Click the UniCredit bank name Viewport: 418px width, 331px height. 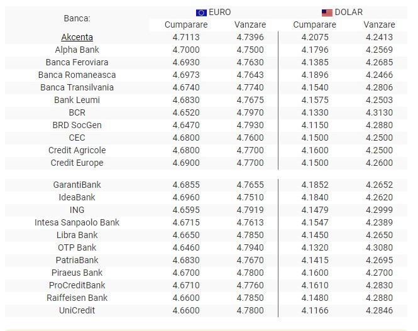pos(77,310)
